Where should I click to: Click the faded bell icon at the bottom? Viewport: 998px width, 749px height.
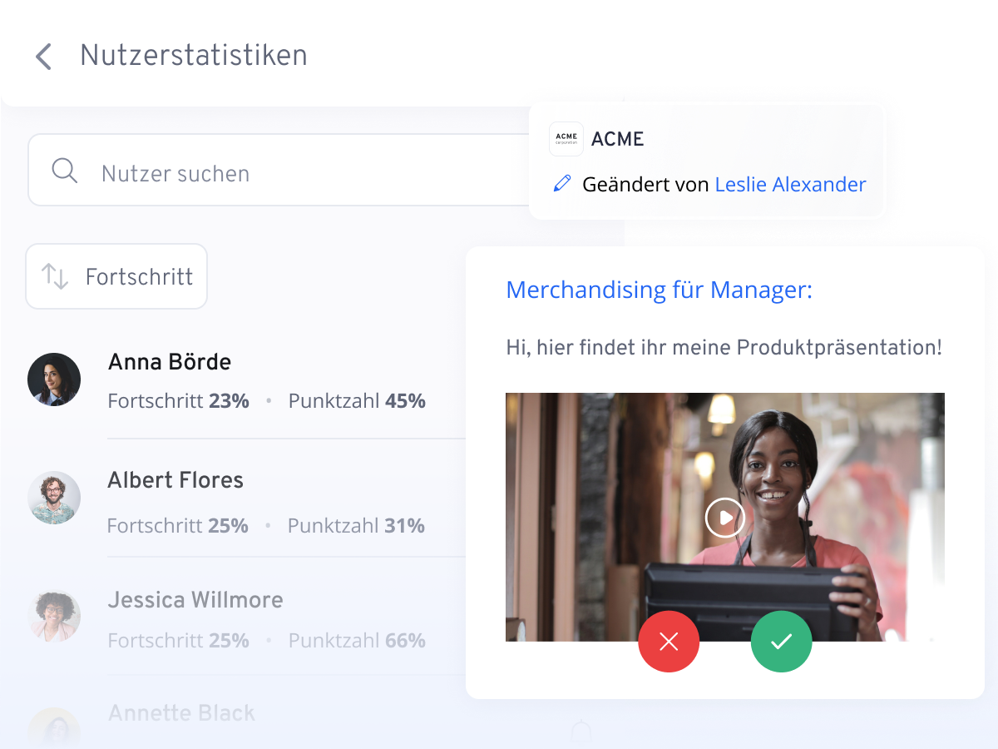click(x=581, y=731)
